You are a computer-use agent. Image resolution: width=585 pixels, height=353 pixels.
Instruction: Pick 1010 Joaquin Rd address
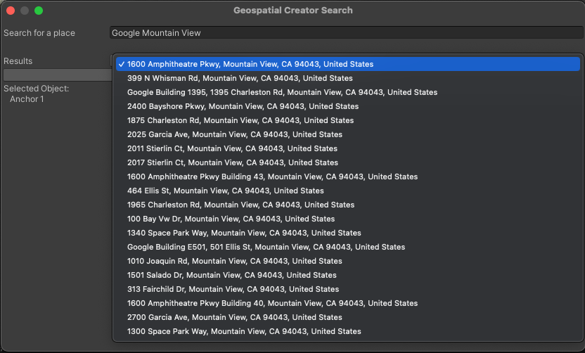235,261
